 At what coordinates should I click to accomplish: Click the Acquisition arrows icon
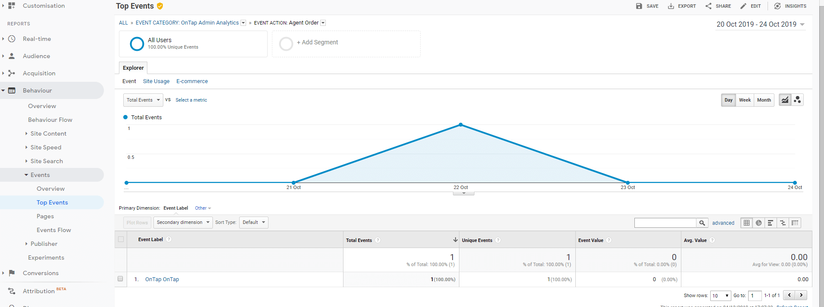(12, 73)
